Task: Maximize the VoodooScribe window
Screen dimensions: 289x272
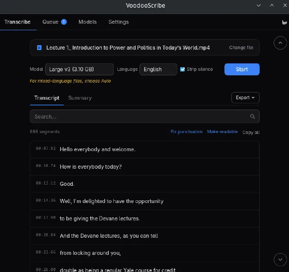Action: pyautogui.click(x=272, y=5)
